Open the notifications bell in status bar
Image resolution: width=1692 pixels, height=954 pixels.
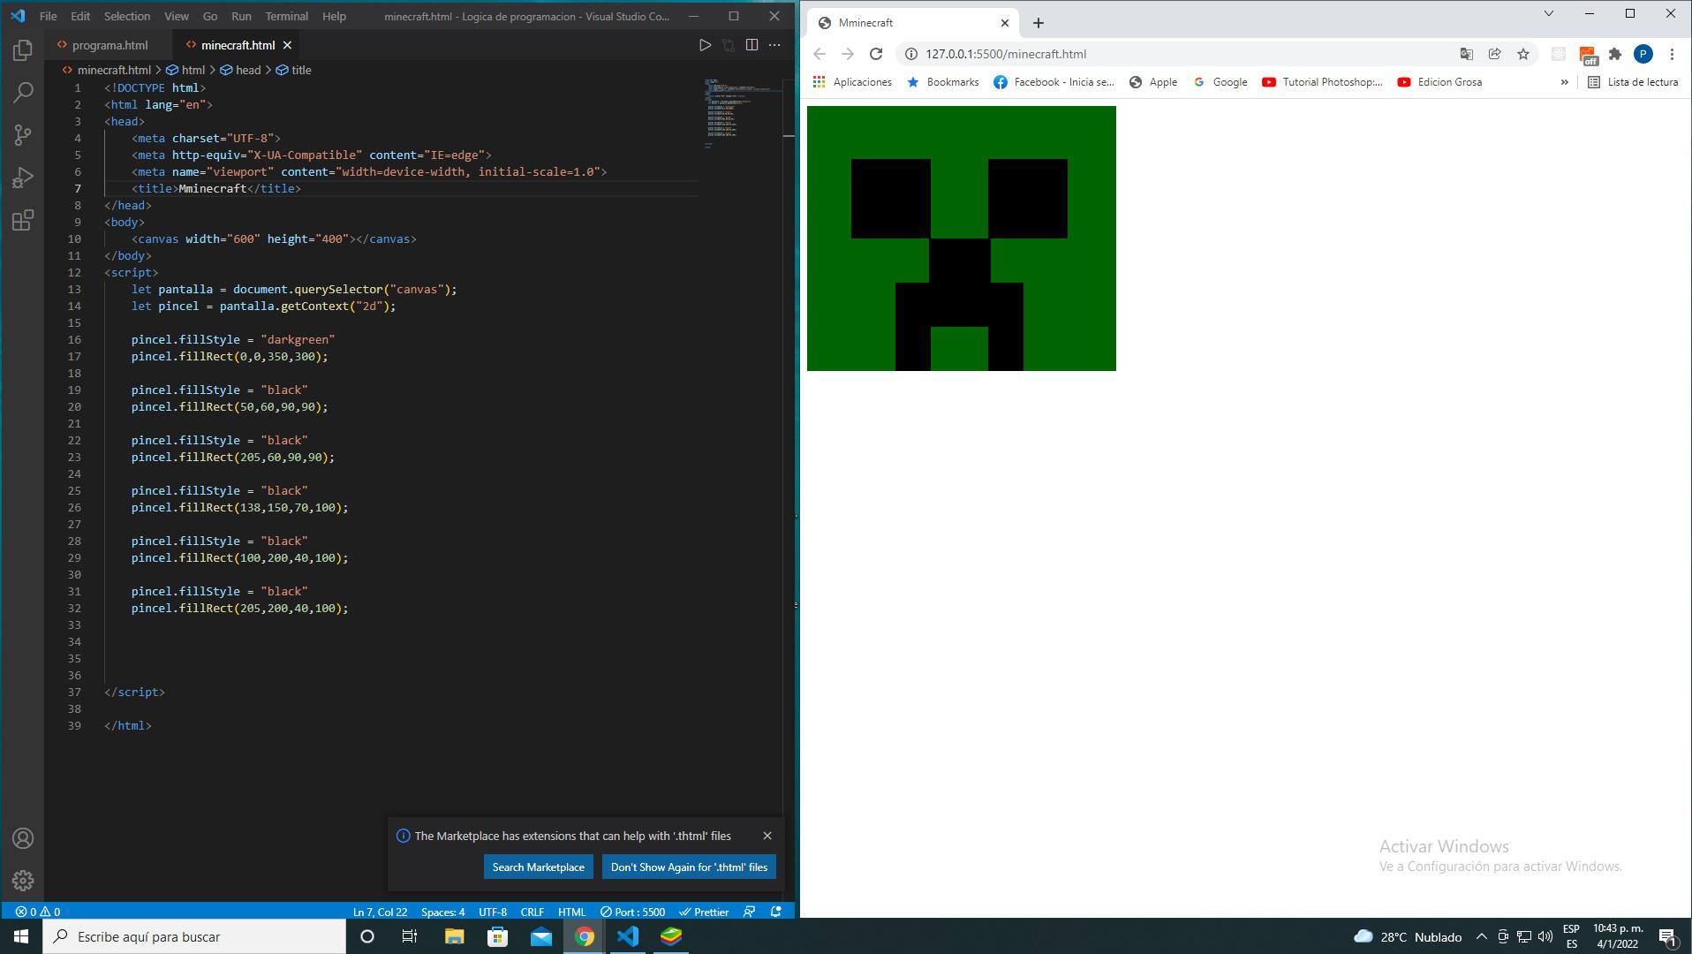(776, 912)
